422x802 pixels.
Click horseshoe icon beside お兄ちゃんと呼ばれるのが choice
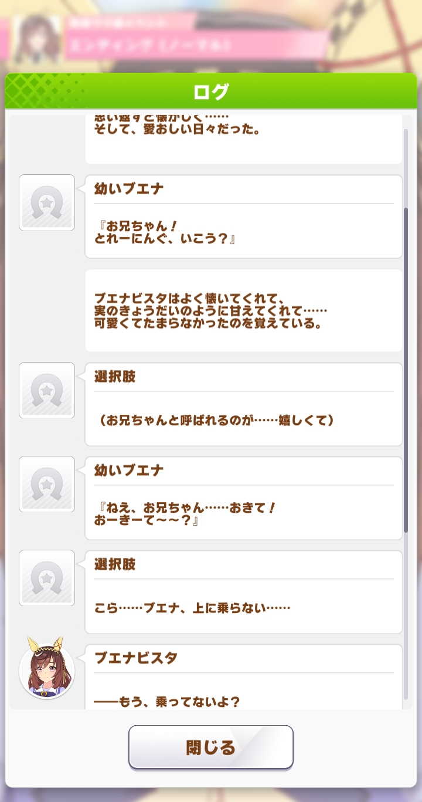(x=47, y=390)
